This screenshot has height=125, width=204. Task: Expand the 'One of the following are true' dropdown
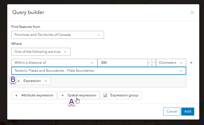click(x=41, y=52)
